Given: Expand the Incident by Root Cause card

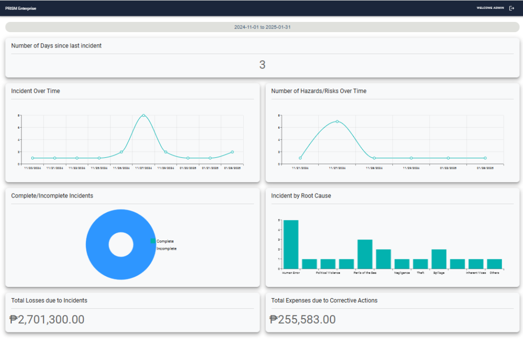Looking at the screenshot, I should pos(301,196).
